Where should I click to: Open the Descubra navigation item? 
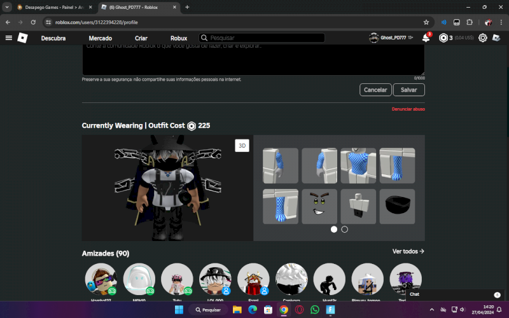pyautogui.click(x=53, y=38)
